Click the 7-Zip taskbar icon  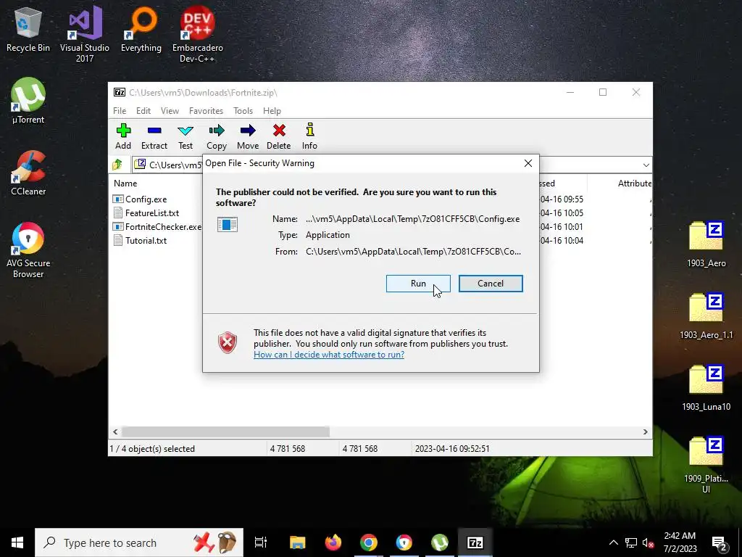click(475, 542)
